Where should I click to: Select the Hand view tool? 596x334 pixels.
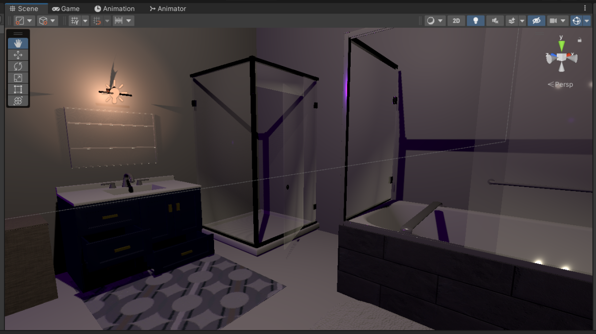click(x=18, y=43)
